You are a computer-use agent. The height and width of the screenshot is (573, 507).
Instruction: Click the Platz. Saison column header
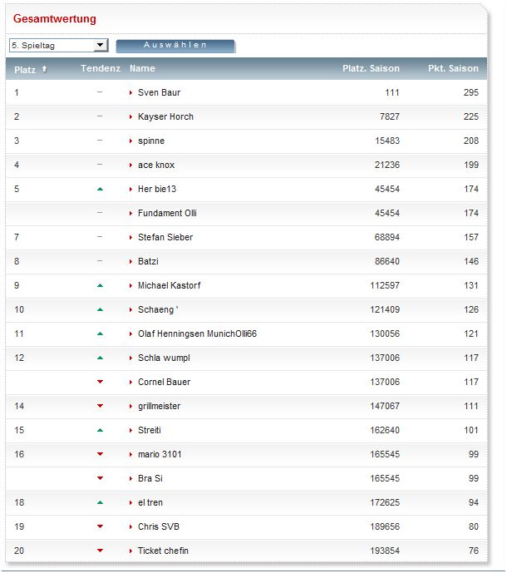click(x=371, y=68)
